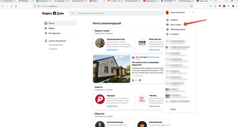Open the browser home page icon
The image size is (238, 127).
16,6
